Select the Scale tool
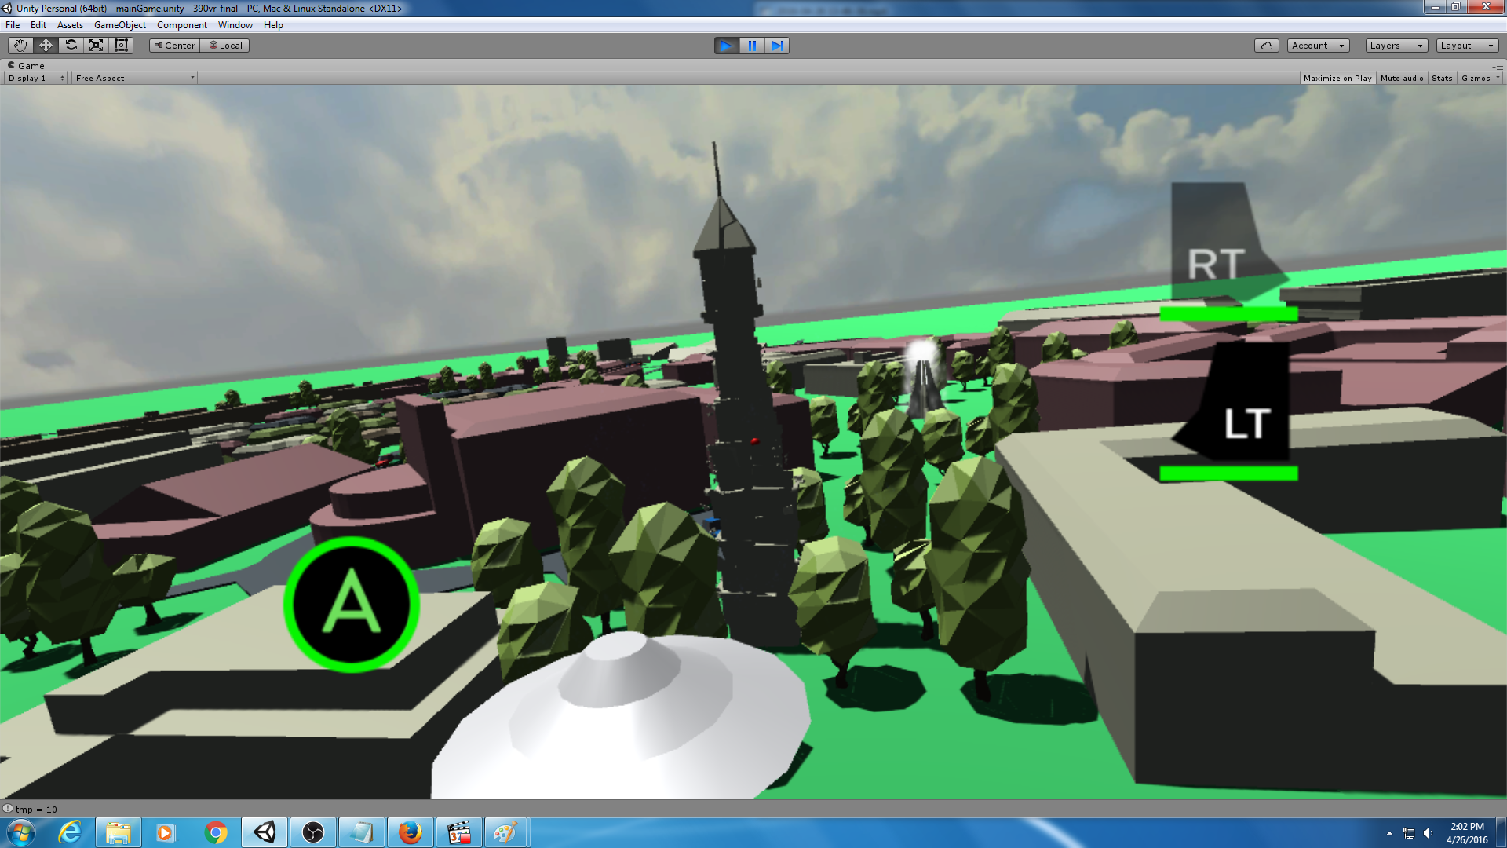The image size is (1507, 848). (96, 46)
